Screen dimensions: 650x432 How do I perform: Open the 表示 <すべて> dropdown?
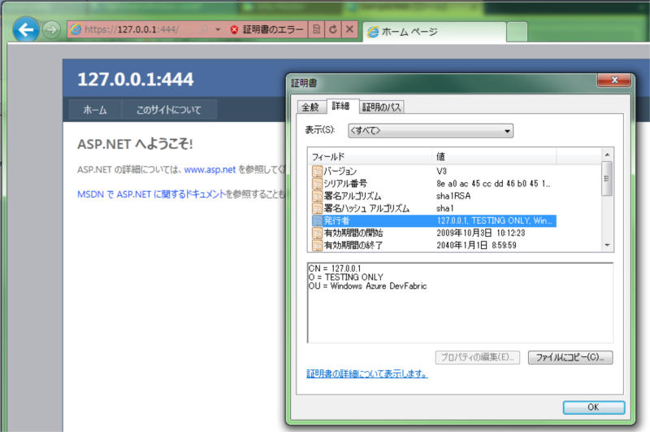coord(431,131)
